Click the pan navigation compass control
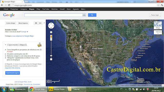Screen dimensions: 164x92 [x=51, y=26]
